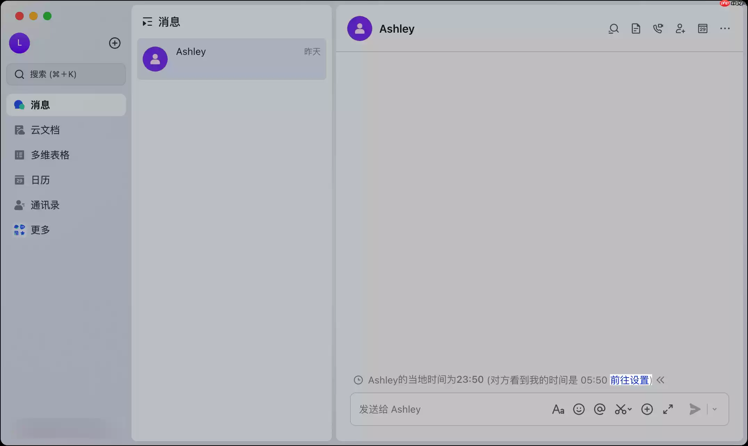
Task: Take a screenshot with the scissors tool
Action: [x=620, y=409]
